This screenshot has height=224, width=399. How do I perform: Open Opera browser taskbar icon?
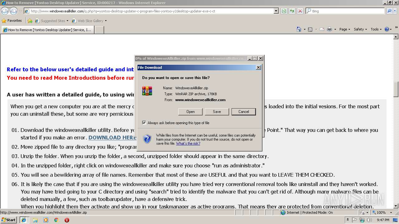click(x=67, y=220)
